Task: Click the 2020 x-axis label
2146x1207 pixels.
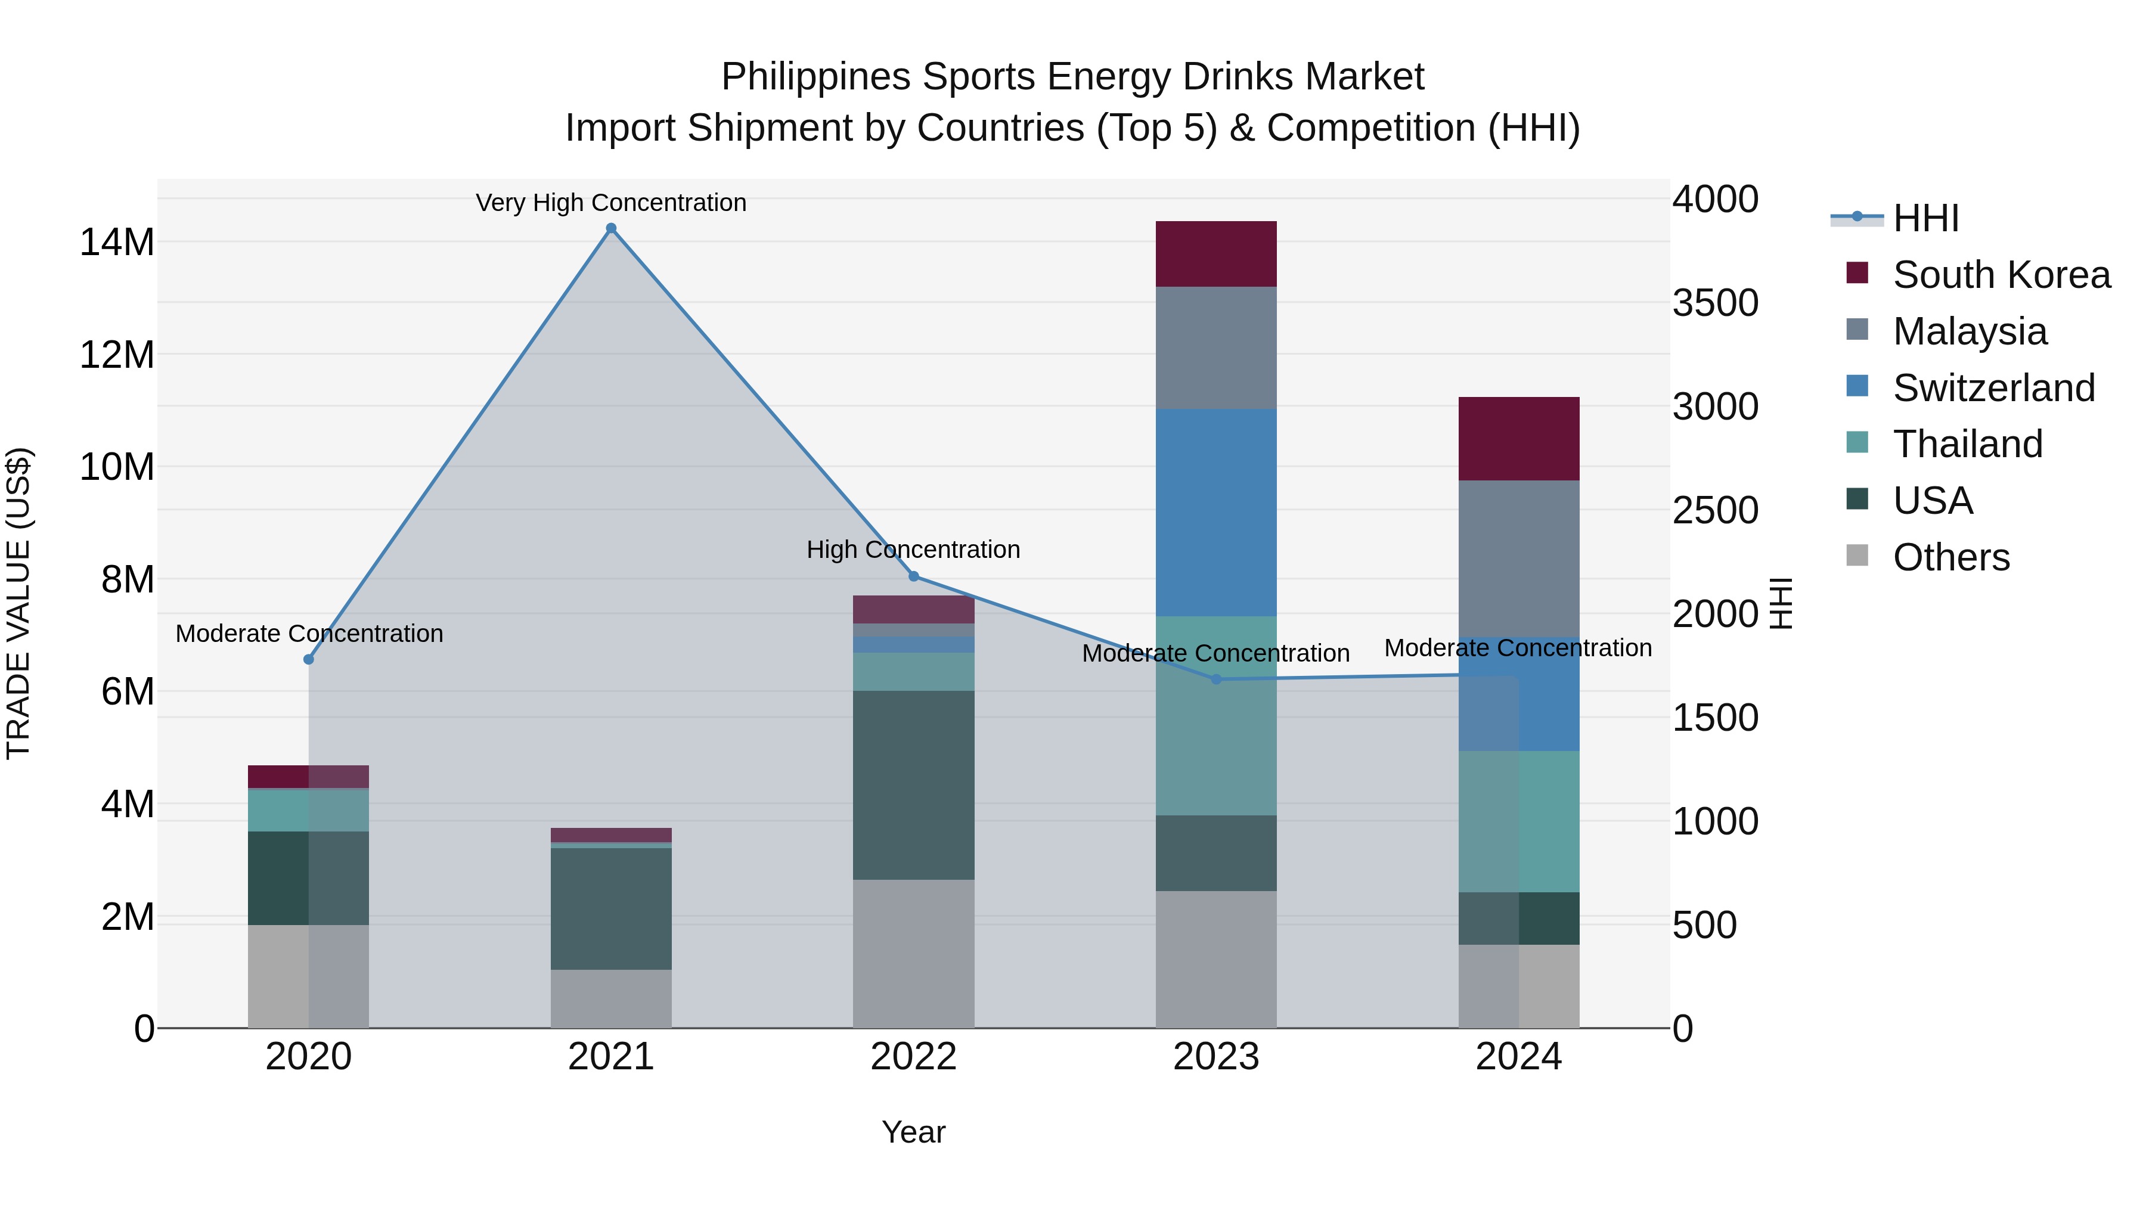Action: pyautogui.click(x=308, y=1057)
